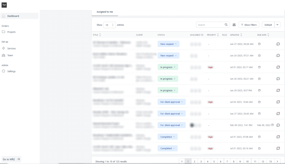Click the search magnifier icon

(226, 25)
